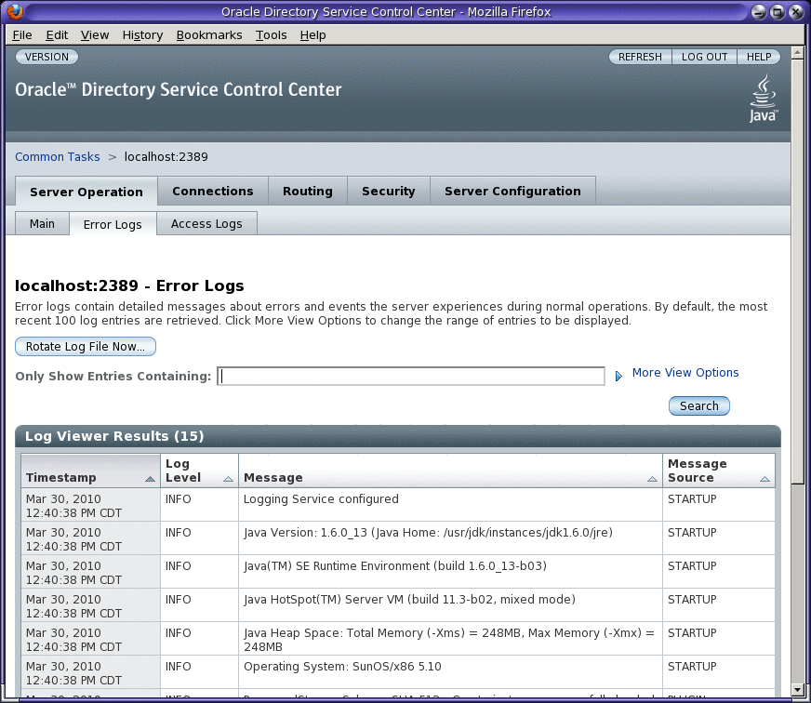Switch to the Security tab
Screen dimensions: 811x703
pos(388,191)
